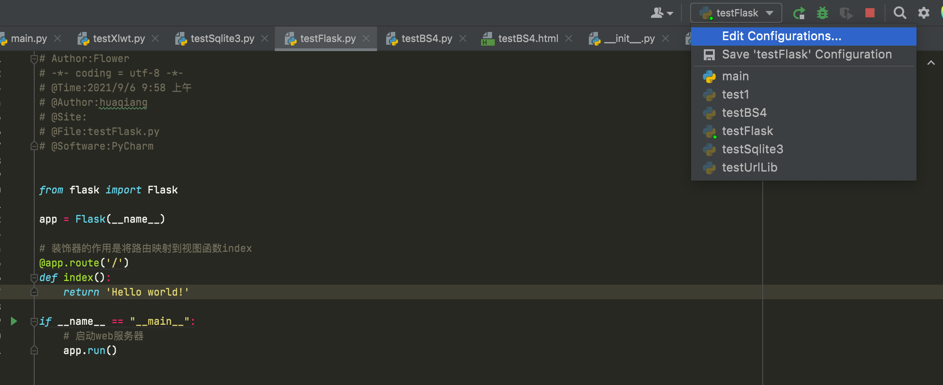
Task: Click the fold end marker at app.run()
Action: (34, 350)
